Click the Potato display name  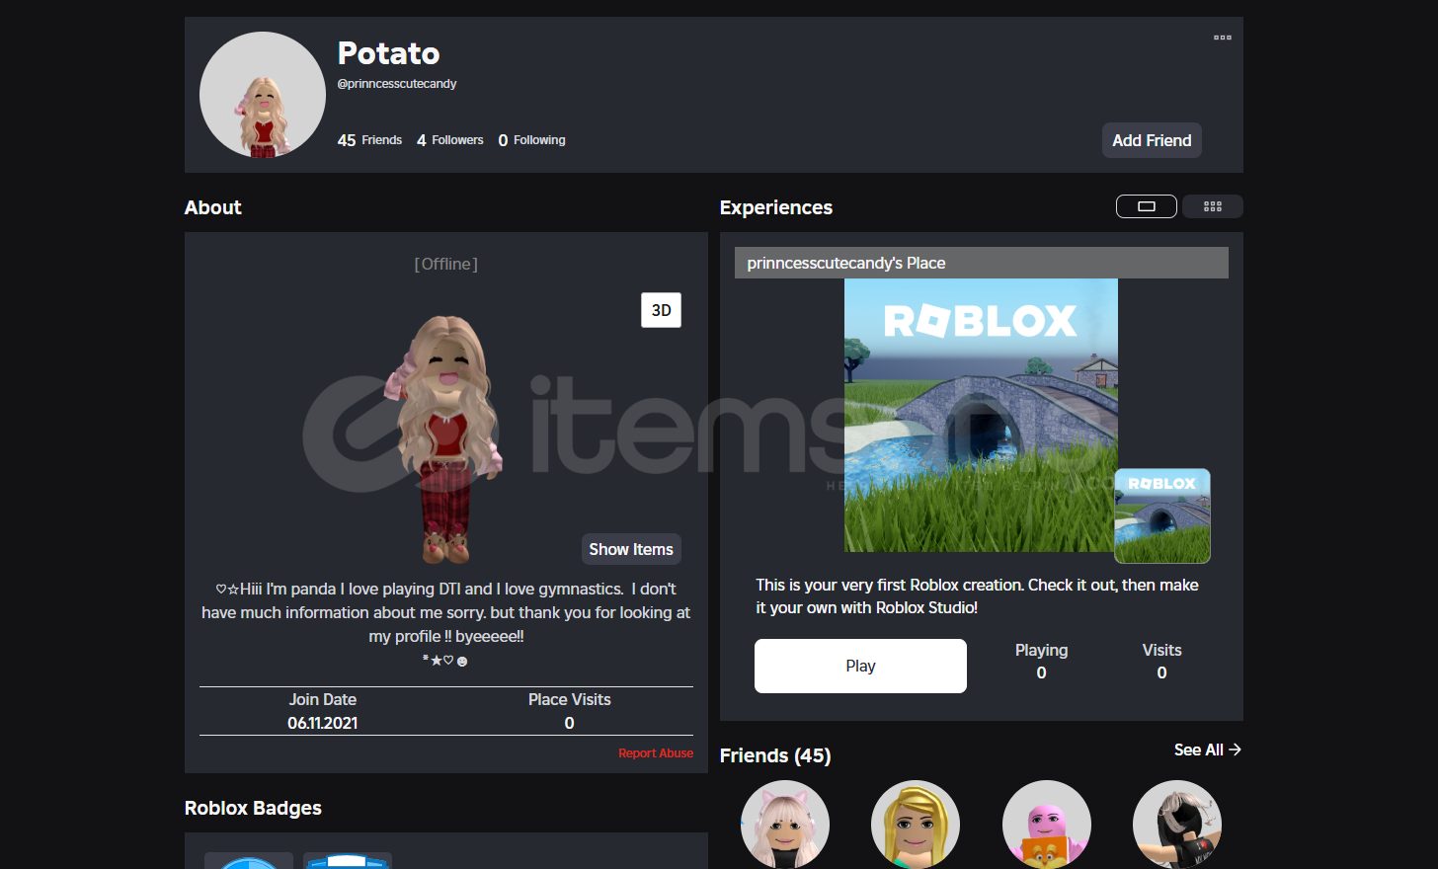coord(388,53)
